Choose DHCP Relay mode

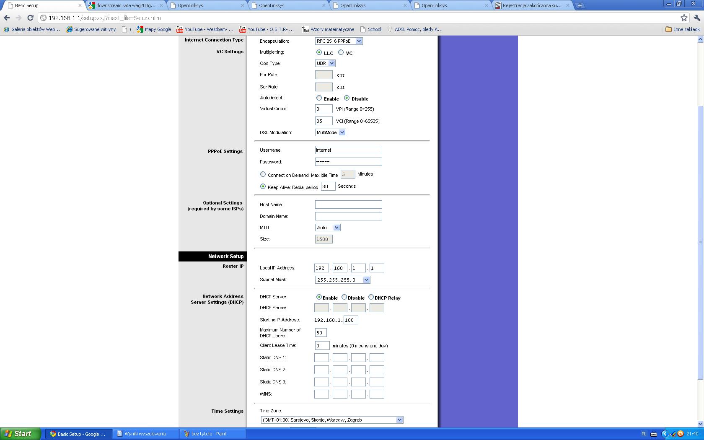click(x=371, y=297)
